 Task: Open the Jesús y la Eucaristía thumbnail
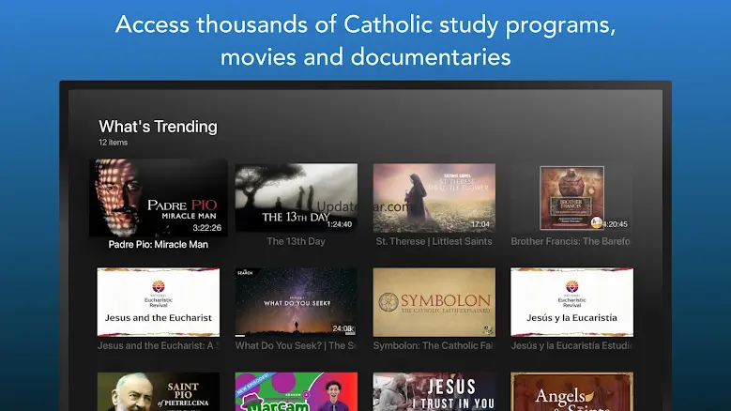coord(572,302)
